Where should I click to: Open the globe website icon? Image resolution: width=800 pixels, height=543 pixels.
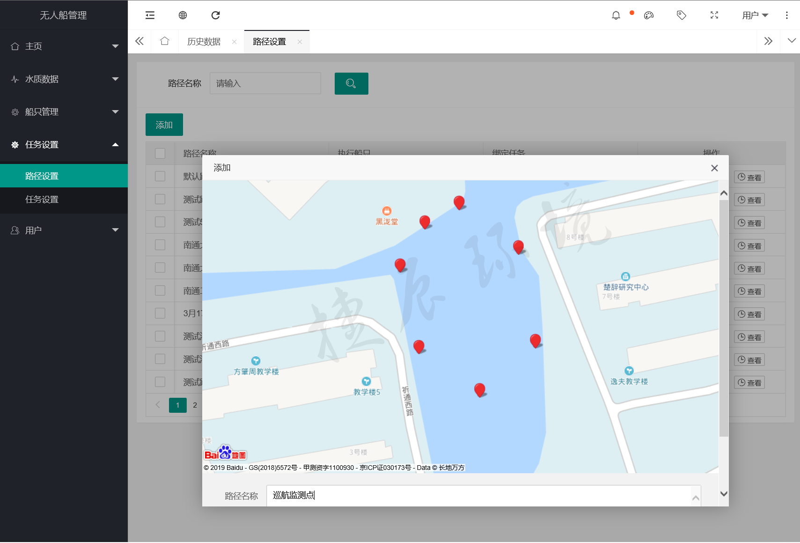(183, 15)
